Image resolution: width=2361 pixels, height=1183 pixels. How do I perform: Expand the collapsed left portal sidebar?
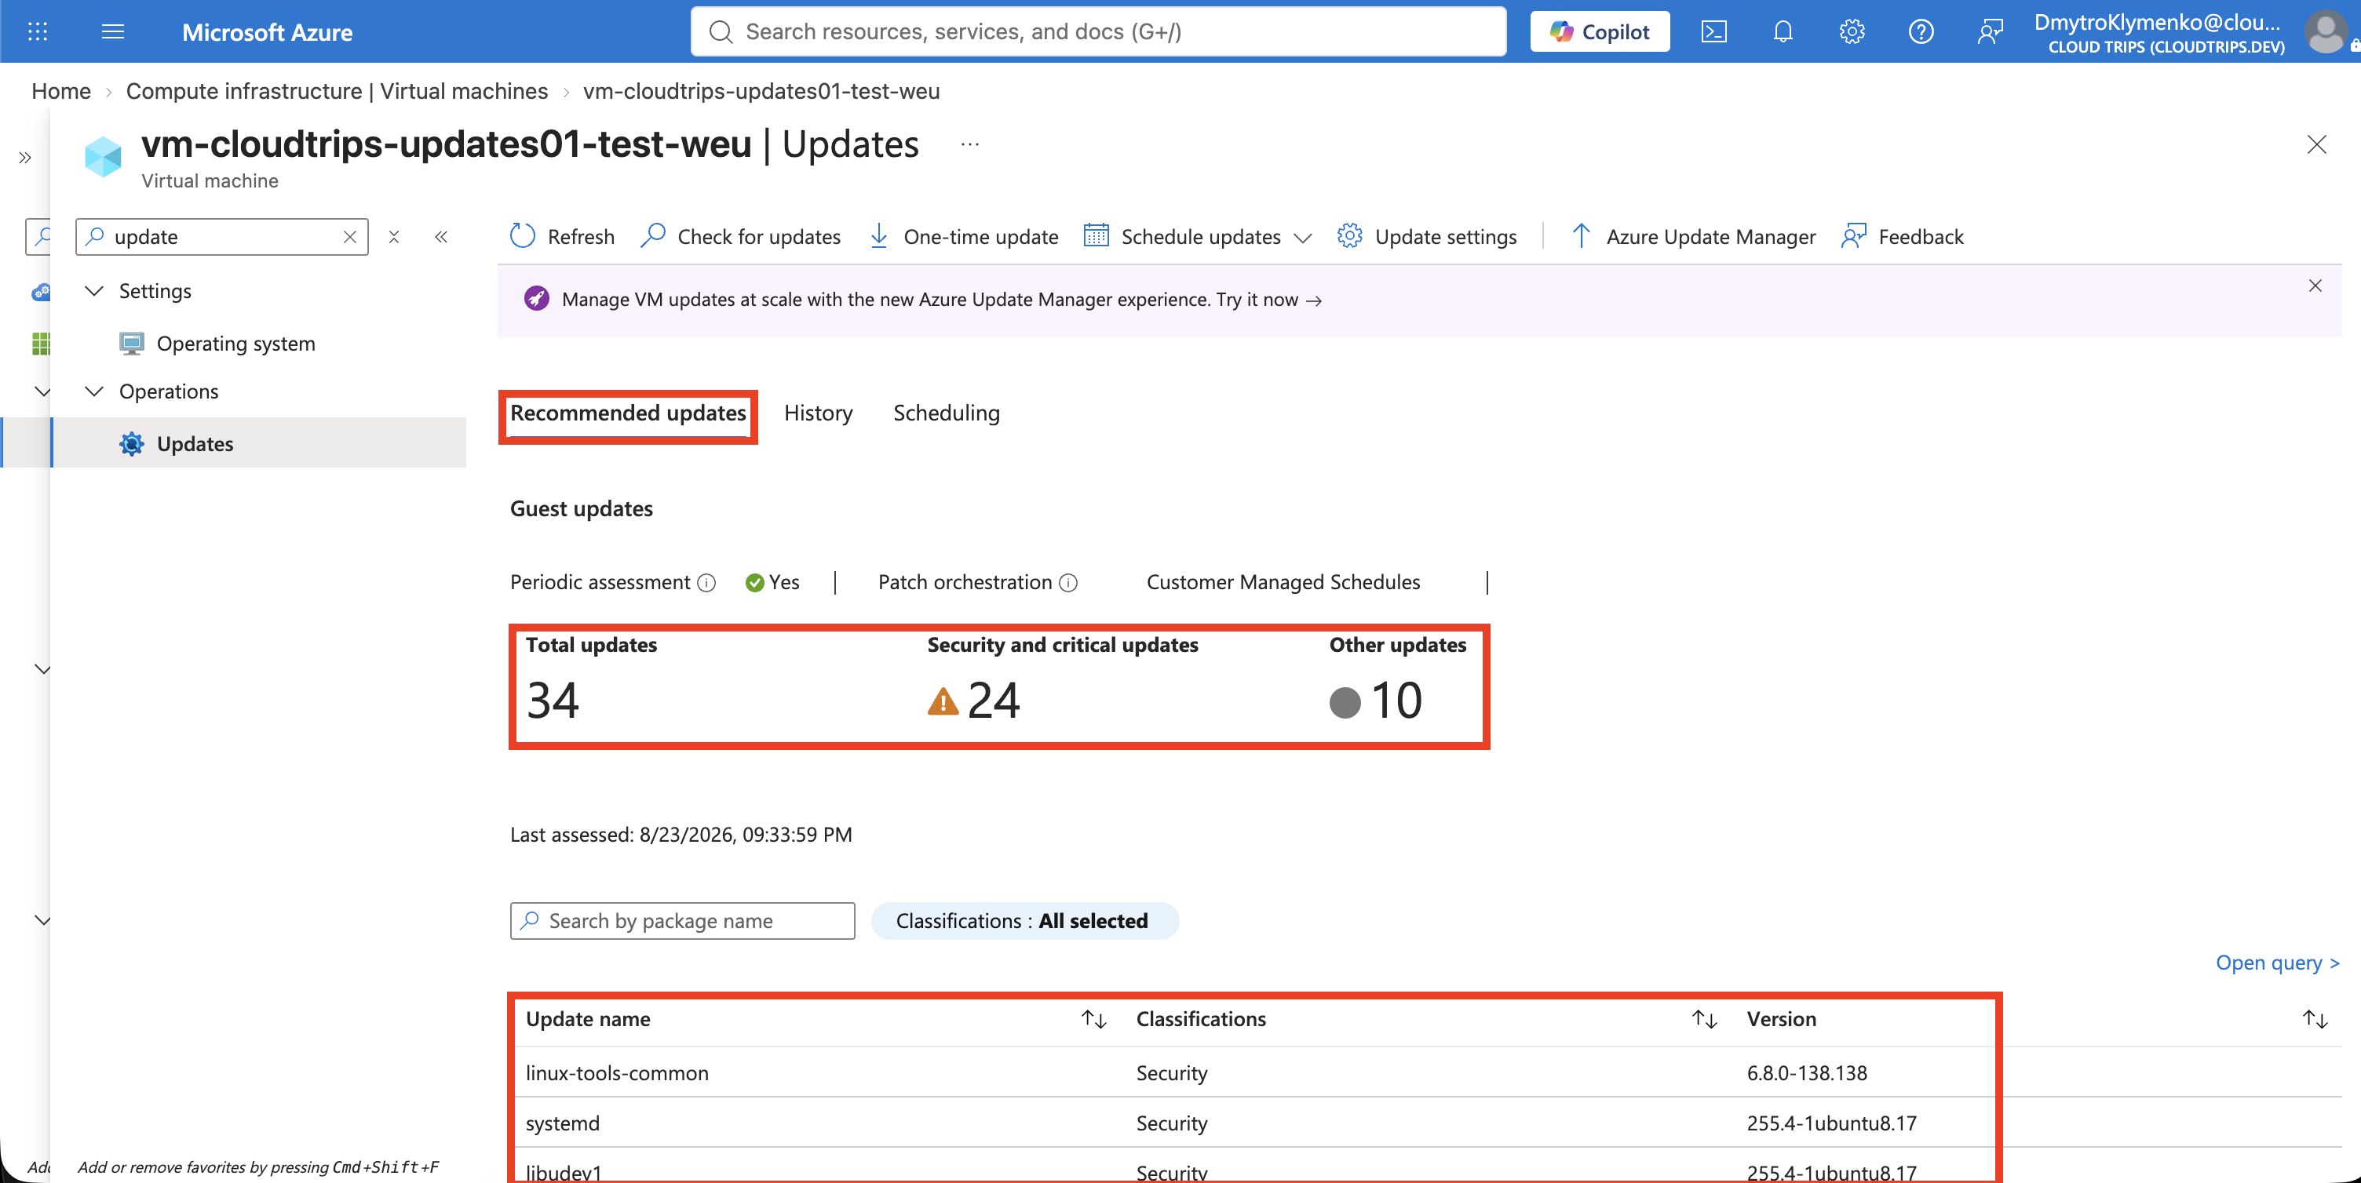pos(25,158)
